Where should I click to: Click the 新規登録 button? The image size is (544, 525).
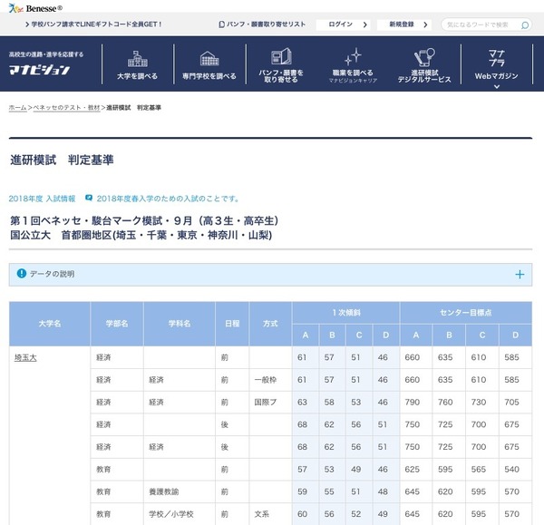[403, 24]
